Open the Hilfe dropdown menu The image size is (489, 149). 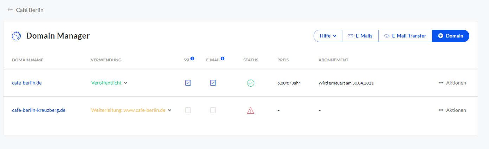coord(328,36)
